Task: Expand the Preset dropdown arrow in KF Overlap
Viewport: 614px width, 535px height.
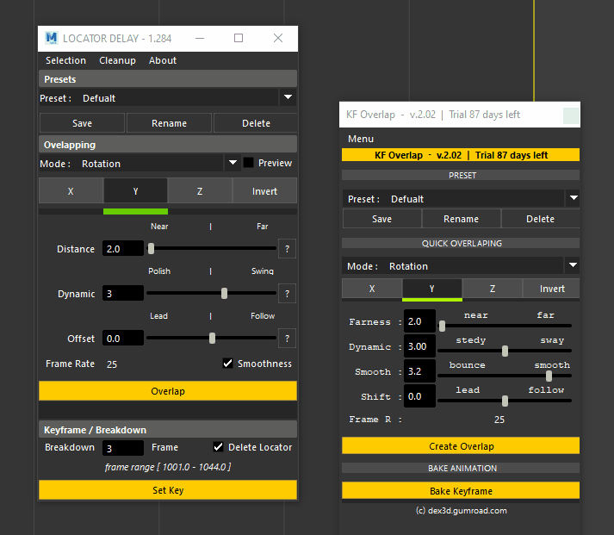Action: pyautogui.click(x=574, y=198)
